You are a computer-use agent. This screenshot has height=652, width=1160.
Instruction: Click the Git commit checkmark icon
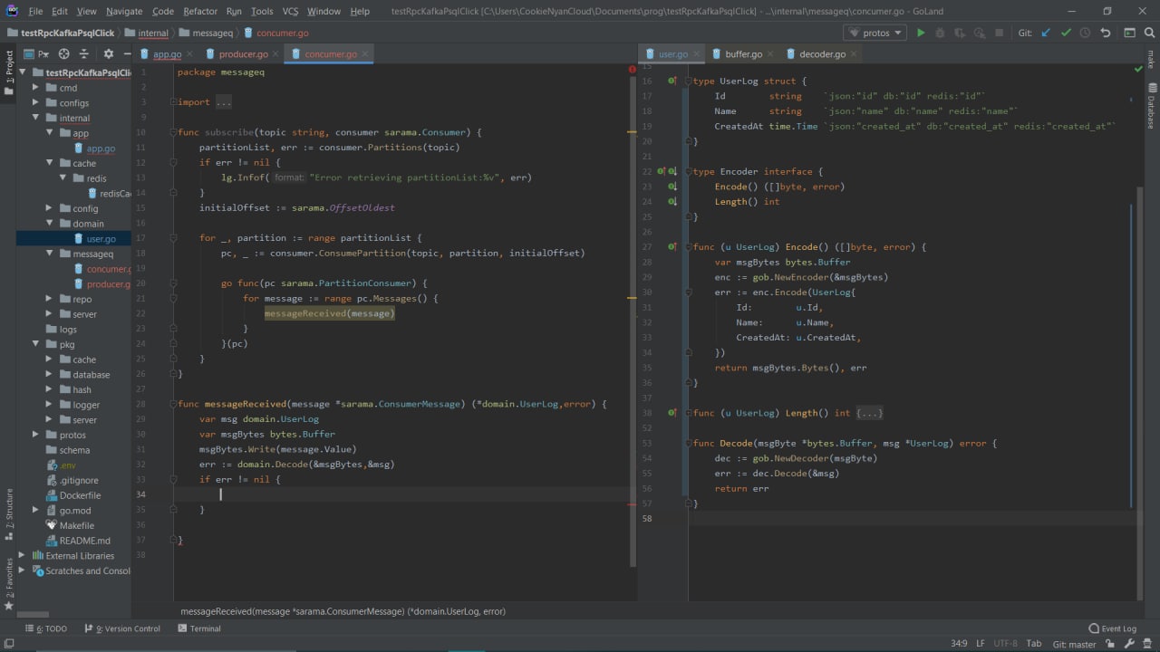click(x=1066, y=33)
